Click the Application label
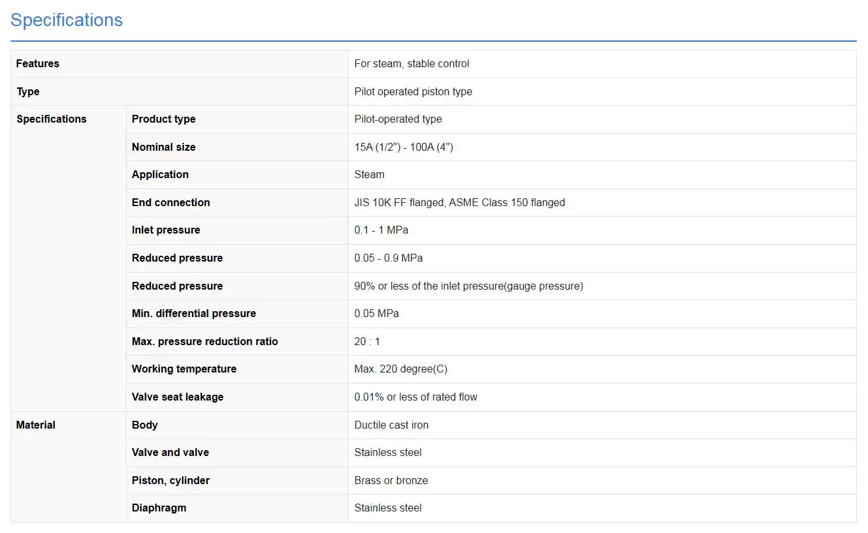 tap(160, 174)
